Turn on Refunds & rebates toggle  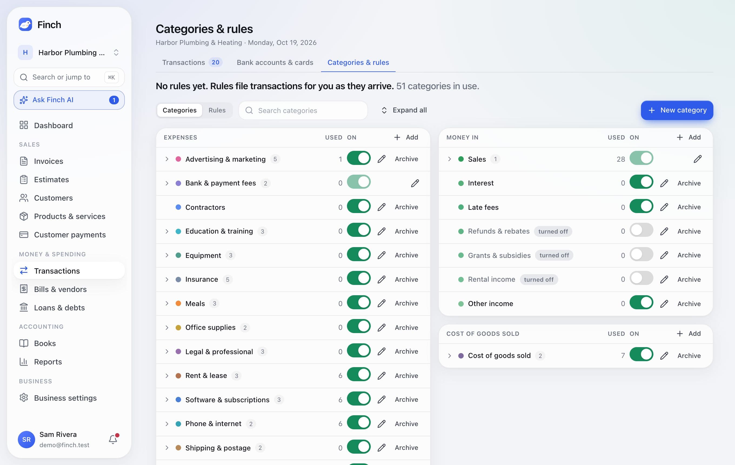point(641,230)
